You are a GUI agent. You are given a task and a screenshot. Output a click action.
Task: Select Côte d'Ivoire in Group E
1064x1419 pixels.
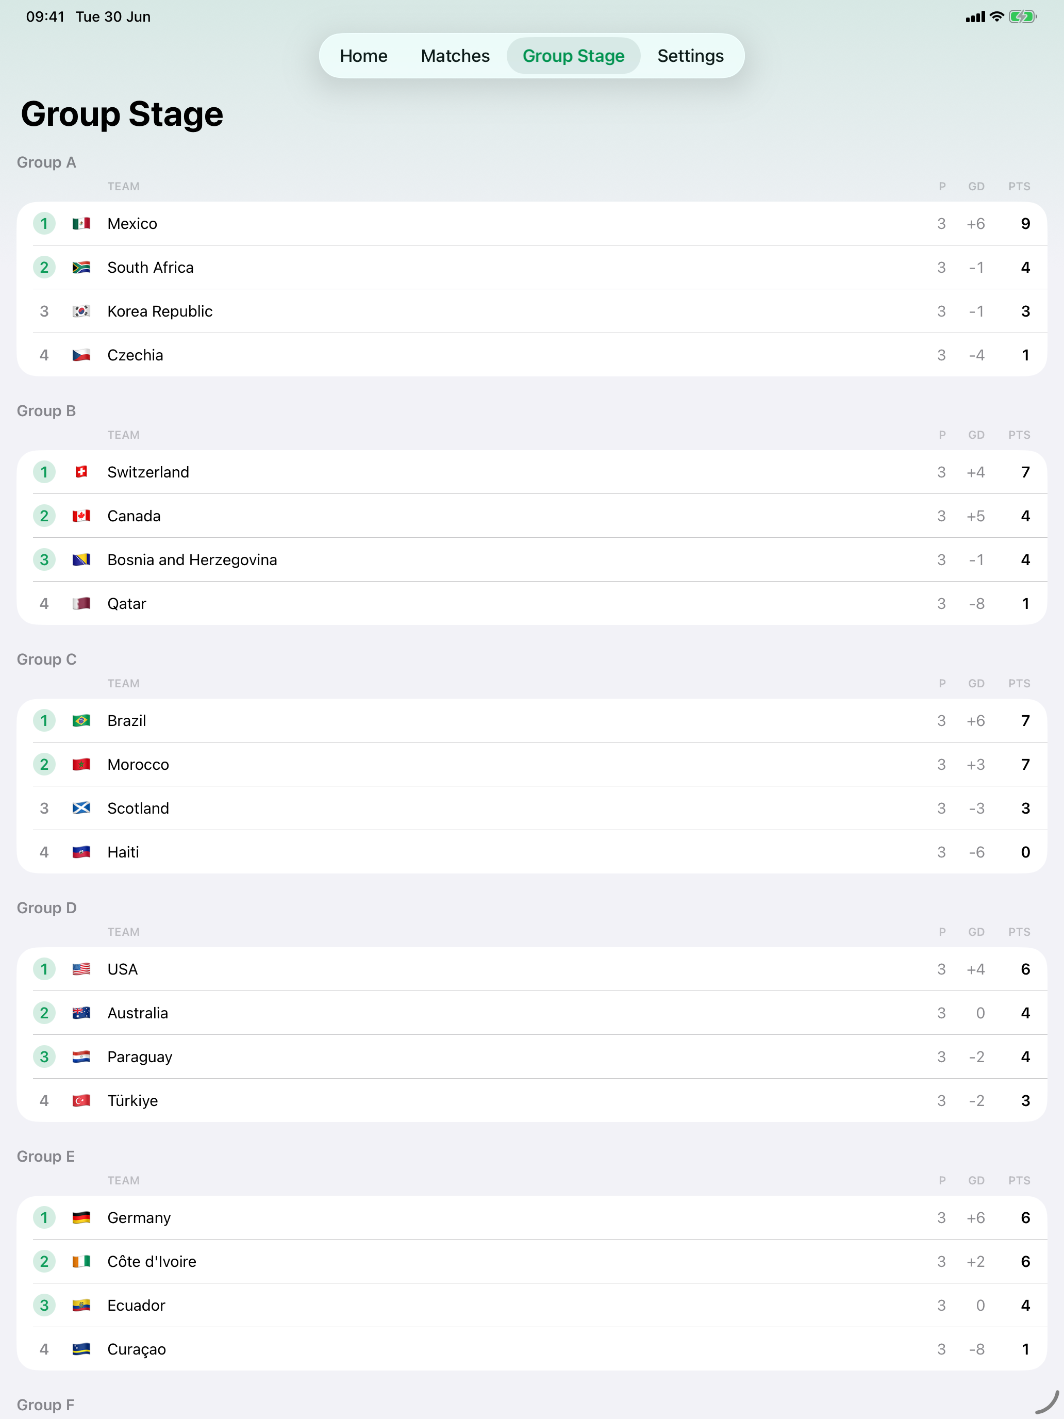click(531, 1262)
